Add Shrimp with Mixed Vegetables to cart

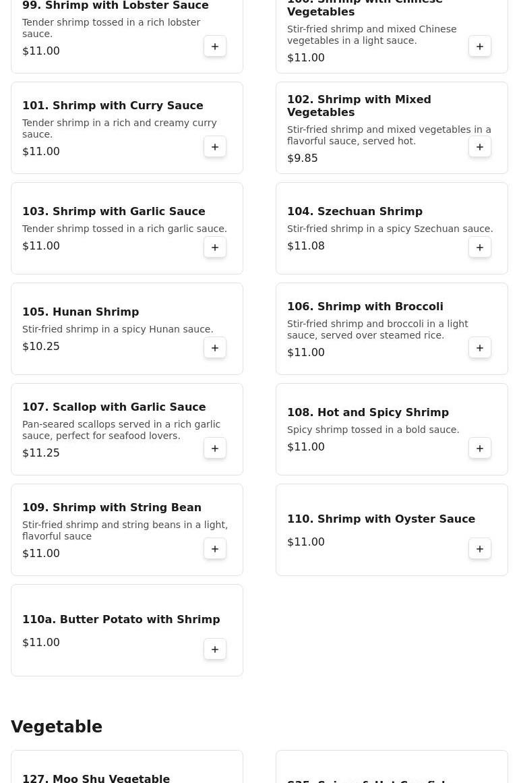480,147
